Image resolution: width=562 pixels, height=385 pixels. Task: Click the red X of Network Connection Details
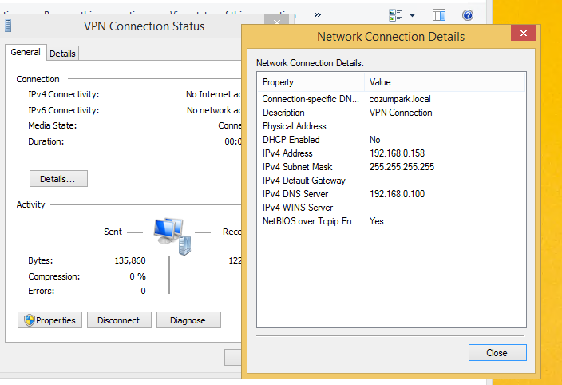click(524, 33)
